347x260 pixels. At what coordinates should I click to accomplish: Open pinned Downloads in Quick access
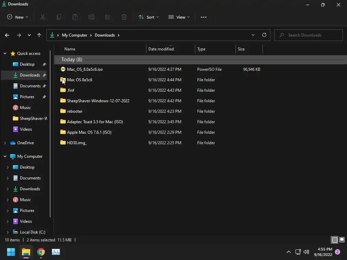tap(30, 75)
